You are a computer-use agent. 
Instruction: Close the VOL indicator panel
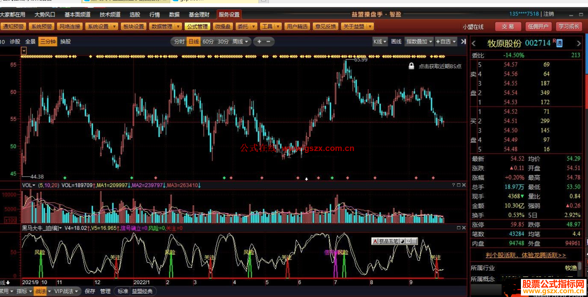coord(464,185)
